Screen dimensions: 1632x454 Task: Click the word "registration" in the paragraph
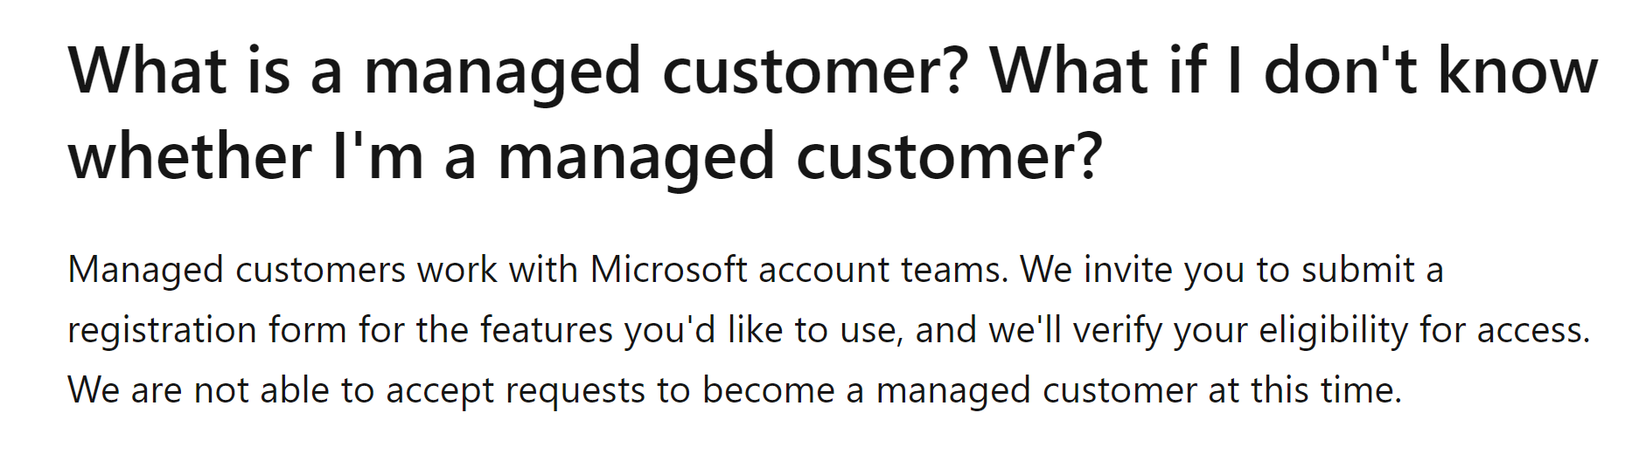coord(162,330)
